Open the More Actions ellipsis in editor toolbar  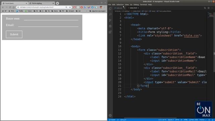pyautogui.click(x=212, y=8)
